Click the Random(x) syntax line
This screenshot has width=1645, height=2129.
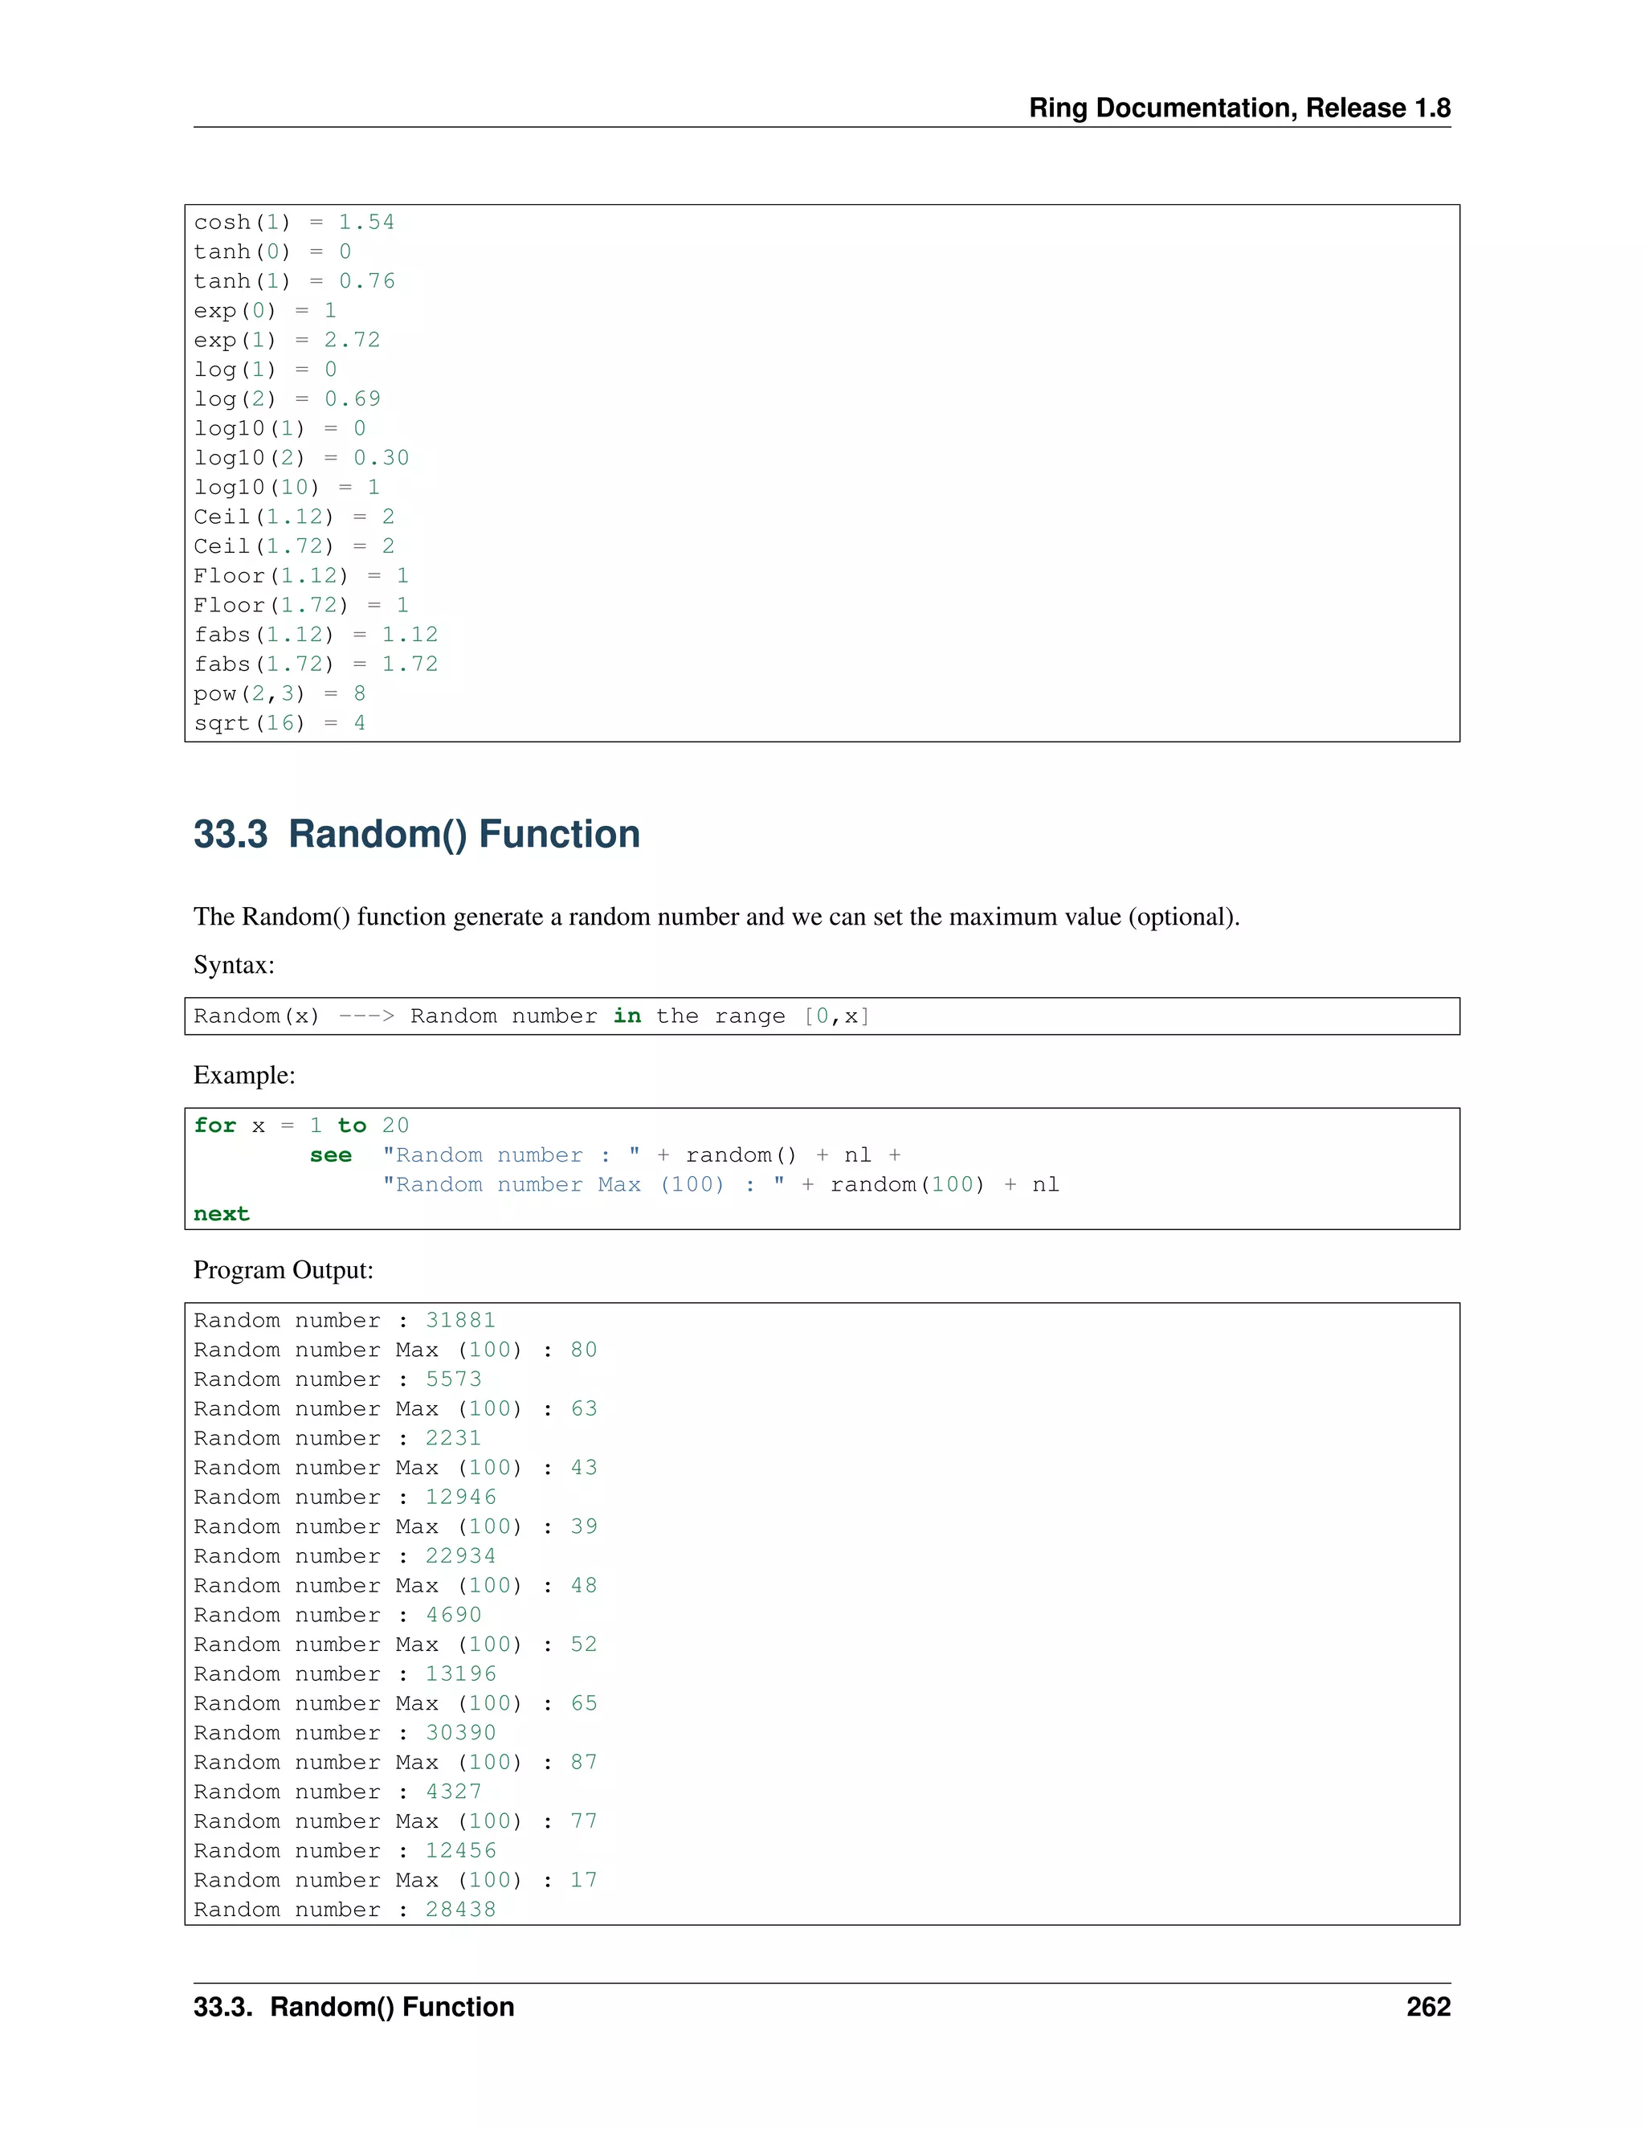pyautogui.click(x=531, y=1015)
